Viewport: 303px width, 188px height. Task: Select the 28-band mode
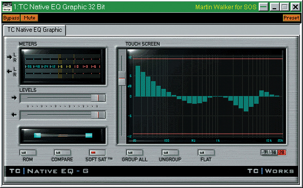(x=282, y=153)
